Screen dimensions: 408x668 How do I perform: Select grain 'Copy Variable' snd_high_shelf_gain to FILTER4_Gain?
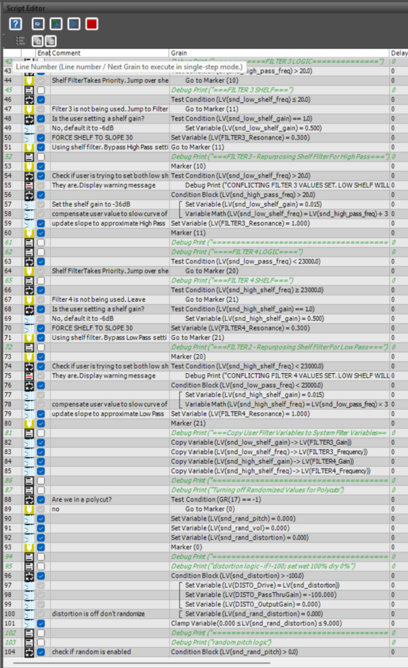[x=262, y=461]
